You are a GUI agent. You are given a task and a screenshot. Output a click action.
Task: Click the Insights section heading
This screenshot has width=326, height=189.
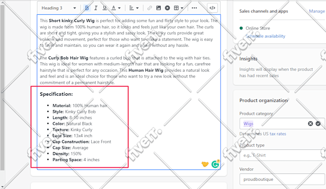coord(248,59)
